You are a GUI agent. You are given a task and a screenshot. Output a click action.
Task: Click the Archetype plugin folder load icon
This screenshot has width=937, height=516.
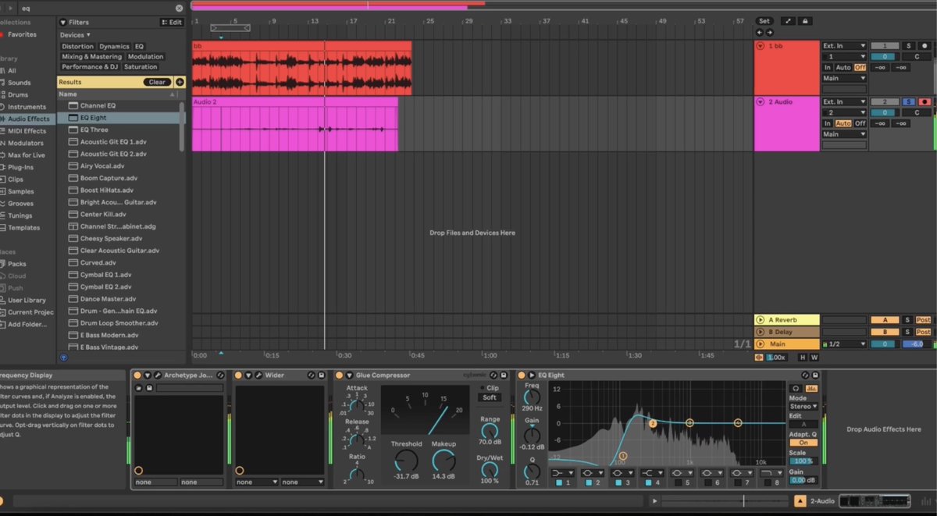click(x=139, y=387)
